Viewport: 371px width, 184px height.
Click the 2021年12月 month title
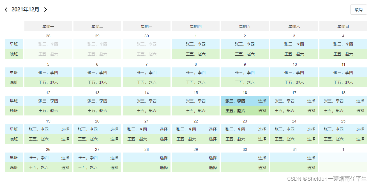(25, 10)
